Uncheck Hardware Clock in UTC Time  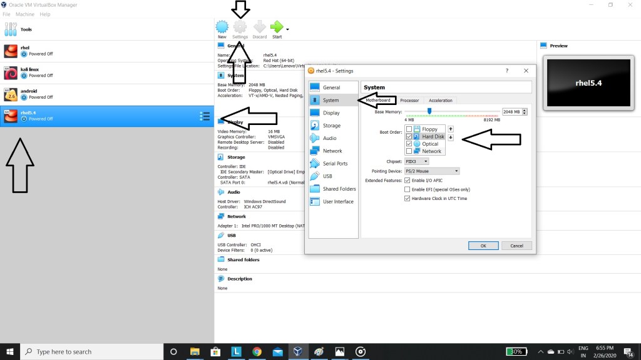coord(408,199)
